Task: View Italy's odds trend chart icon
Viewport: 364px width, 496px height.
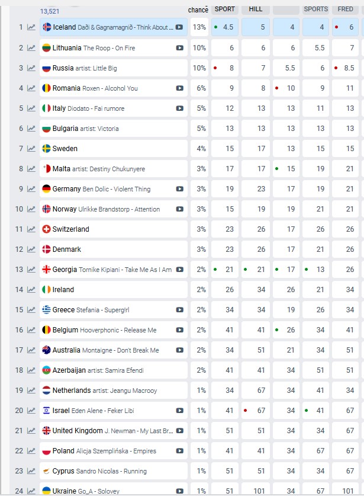Action: [31, 108]
